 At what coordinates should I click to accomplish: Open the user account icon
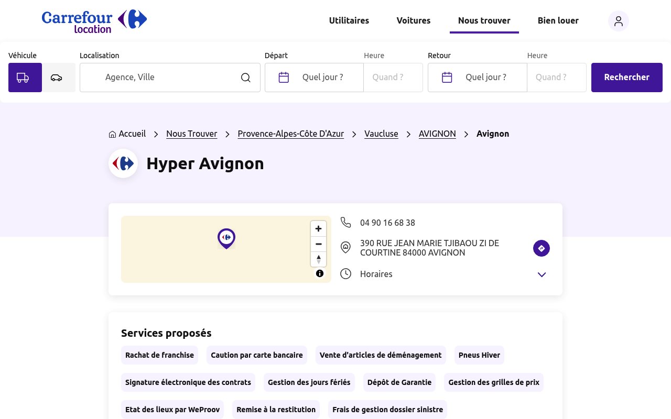619,21
